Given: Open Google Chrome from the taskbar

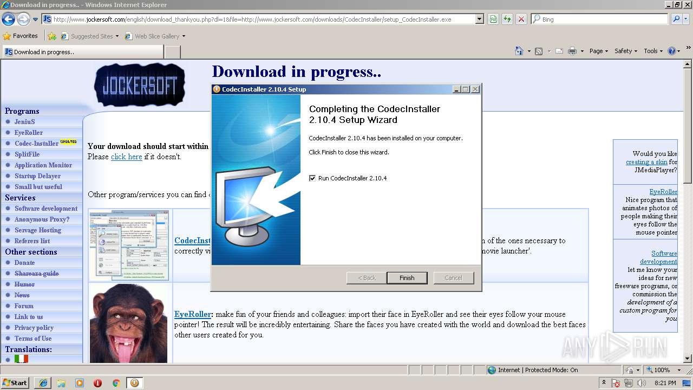Looking at the screenshot, I should (116, 383).
